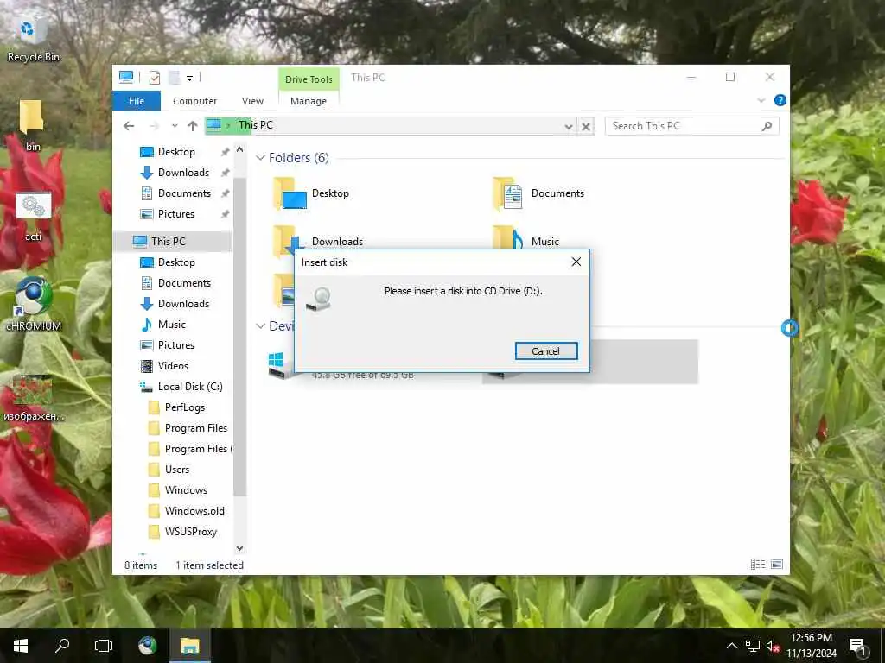The height and width of the screenshot is (663, 885).
Task: Open taskbar search magnifier
Action: pyautogui.click(x=62, y=646)
